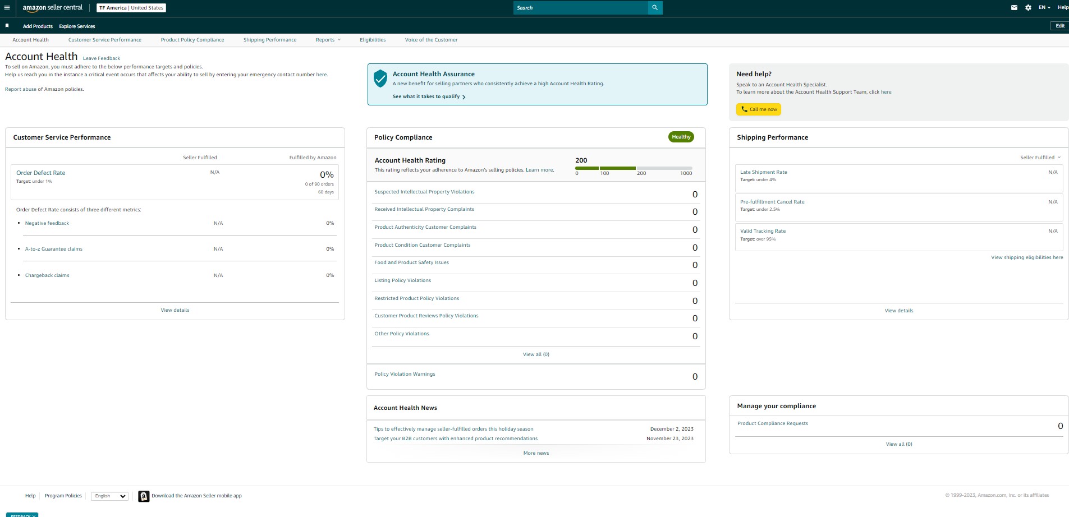Open the messages envelope icon
The image size is (1069, 517).
click(x=1014, y=8)
